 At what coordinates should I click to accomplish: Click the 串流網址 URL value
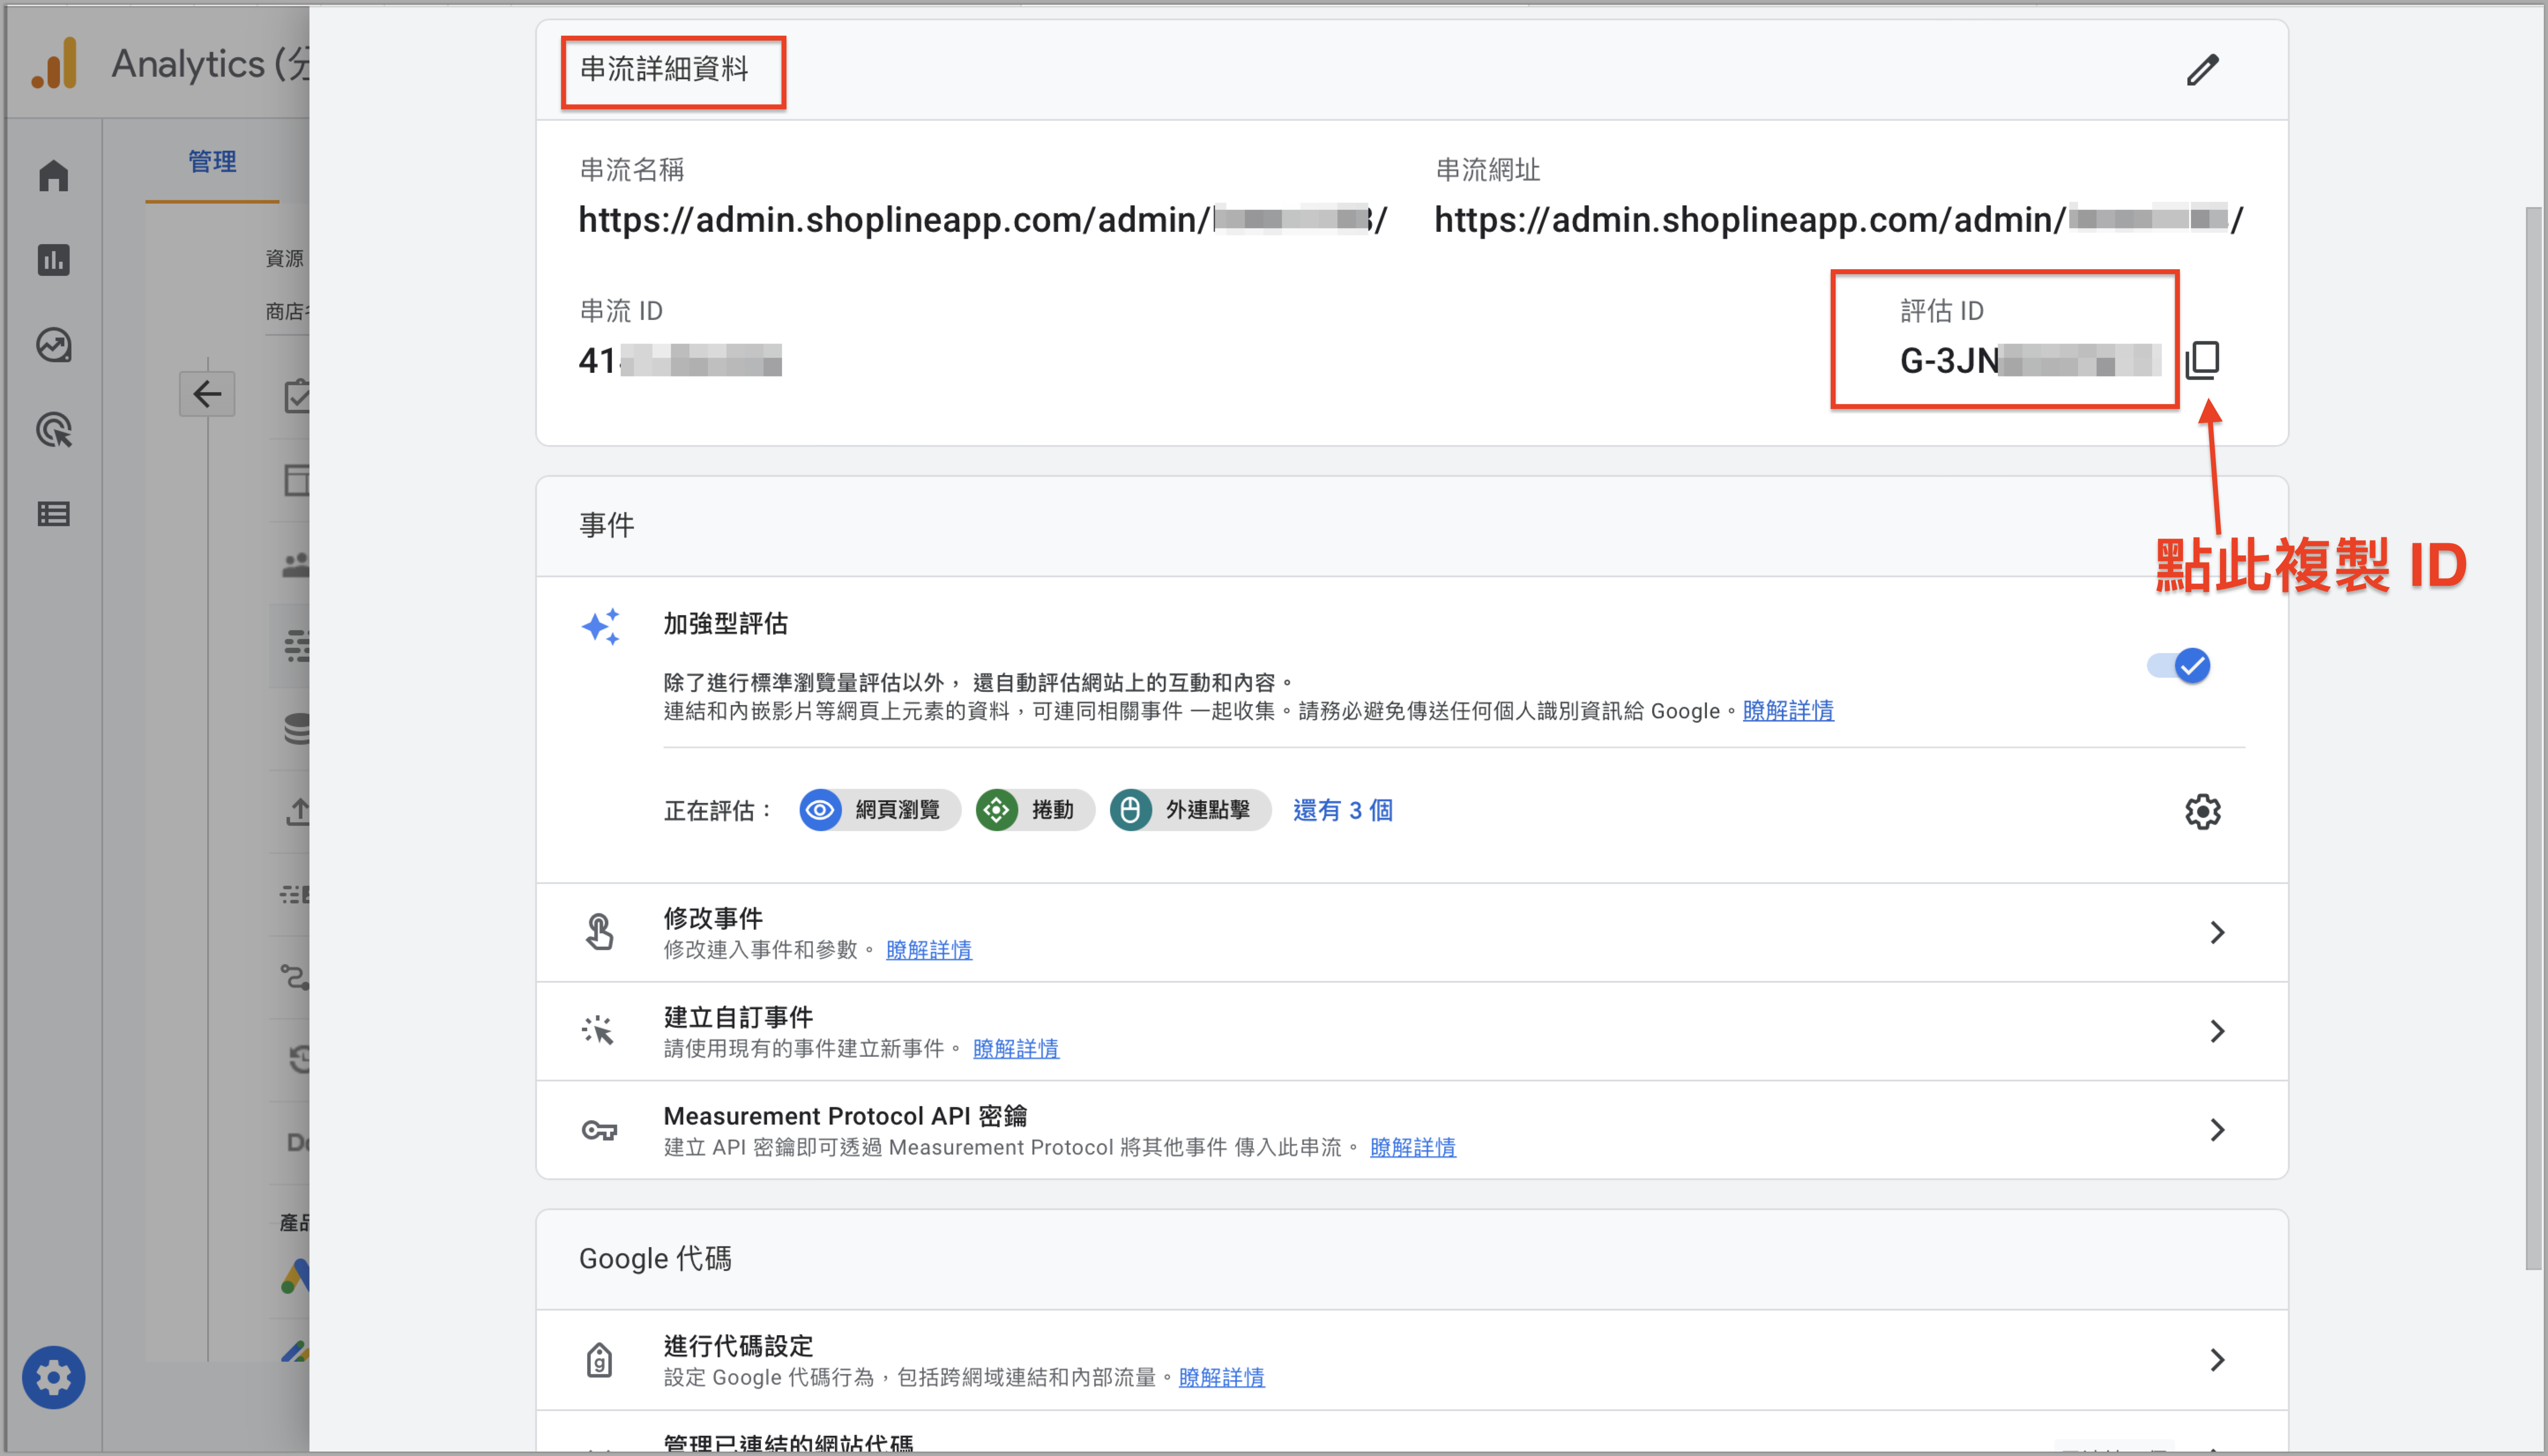(1839, 220)
